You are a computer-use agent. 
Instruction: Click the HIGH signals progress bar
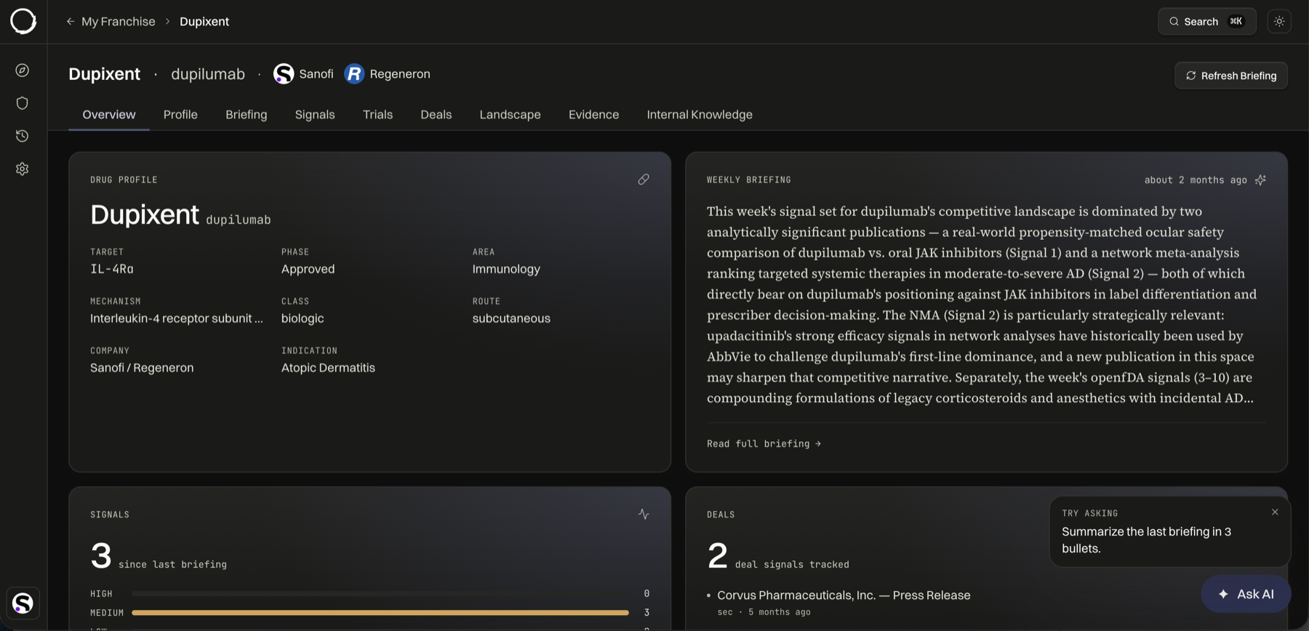click(380, 594)
